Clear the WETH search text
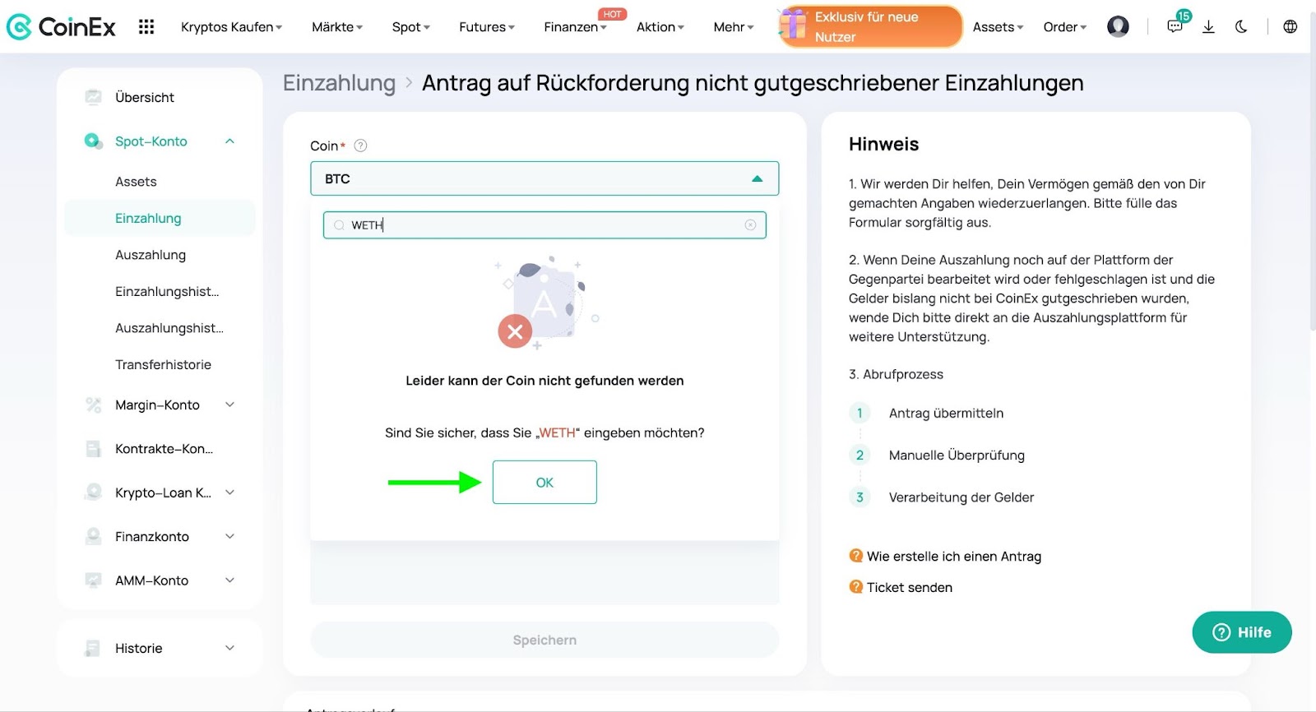The image size is (1316, 712). pyautogui.click(x=750, y=225)
